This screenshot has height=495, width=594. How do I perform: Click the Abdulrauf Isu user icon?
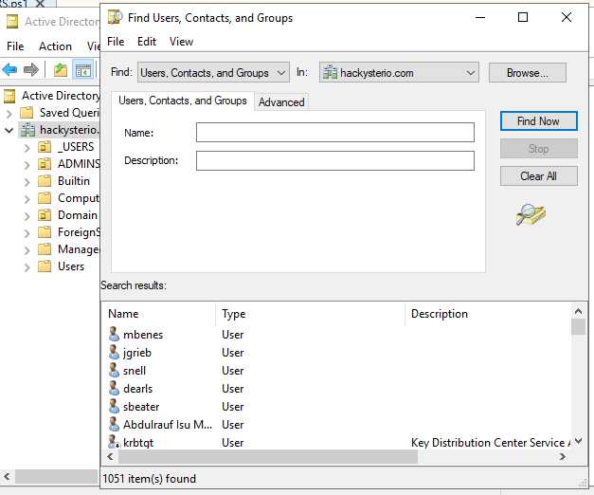pyautogui.click(x=114, y=425)
